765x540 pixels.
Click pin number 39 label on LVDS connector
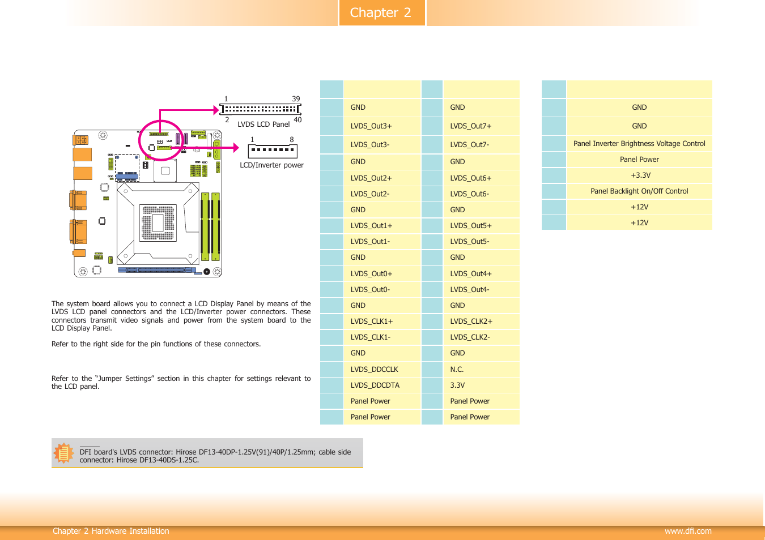296,99
